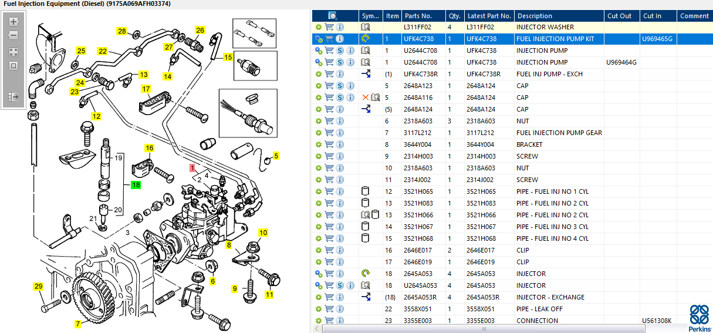Viewport: 713px width, 333px height.
Task: Click callout 22 on the diagram
Action: [103, 51]
